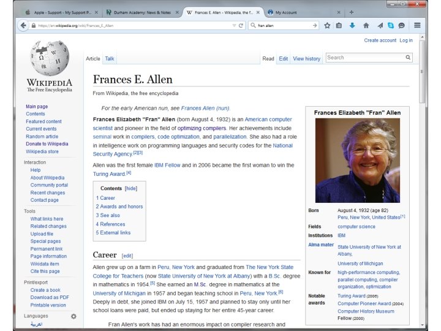The height and width of the screenshot is (331, 441).
Task: Click Download as PDF link
Action: (50, 297)
